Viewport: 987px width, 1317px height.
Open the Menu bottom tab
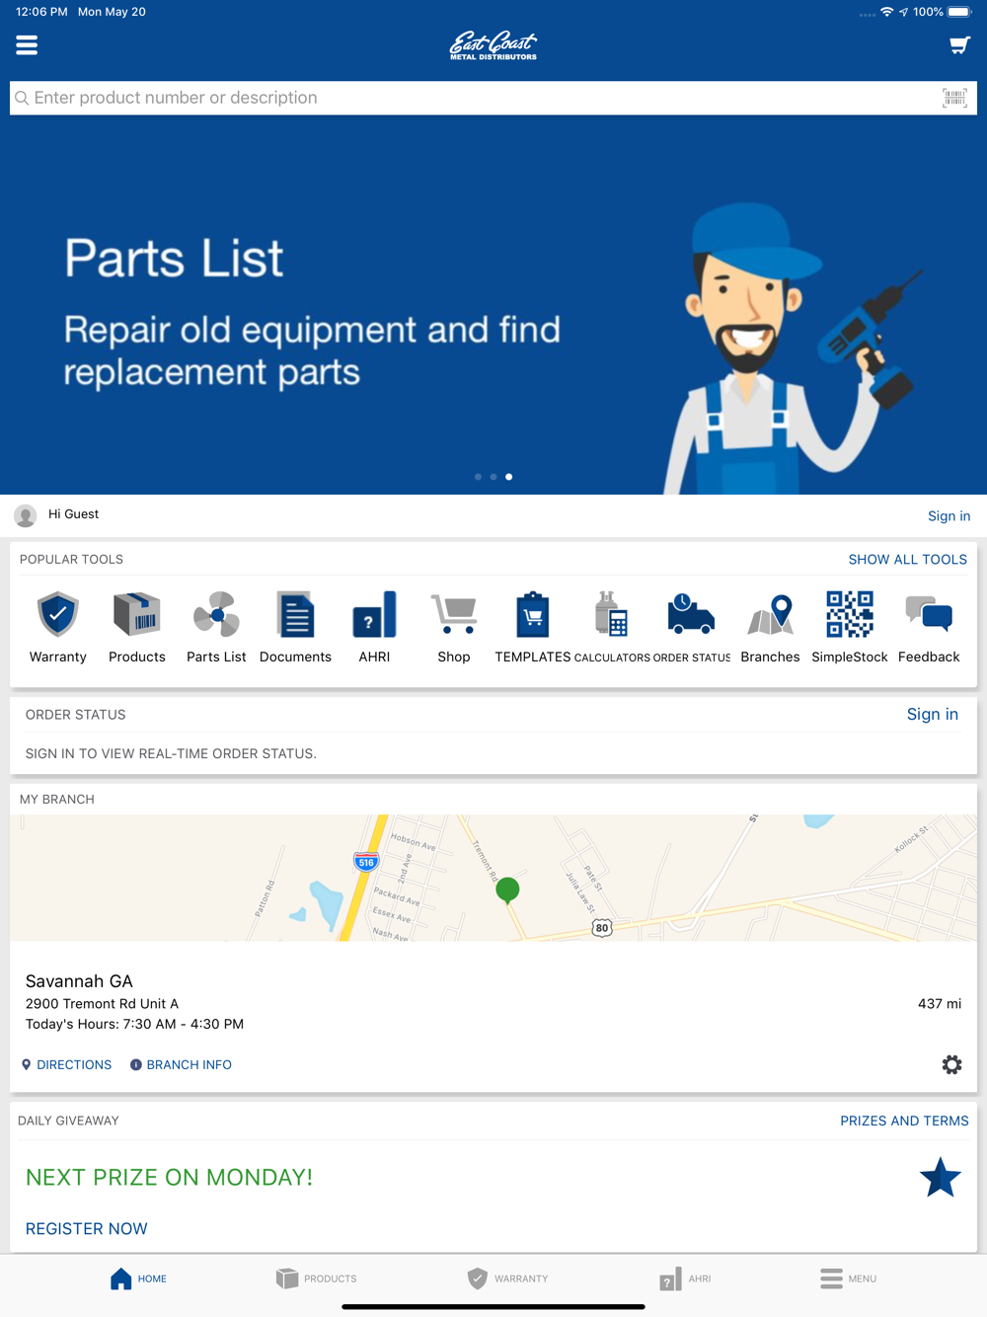[848, 1278]
